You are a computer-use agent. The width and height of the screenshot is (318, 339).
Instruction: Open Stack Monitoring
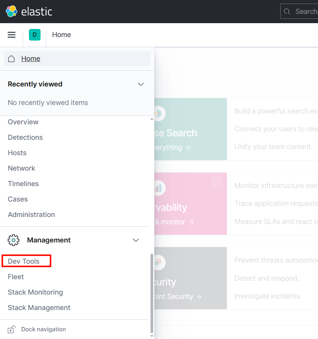pos(35,292)
